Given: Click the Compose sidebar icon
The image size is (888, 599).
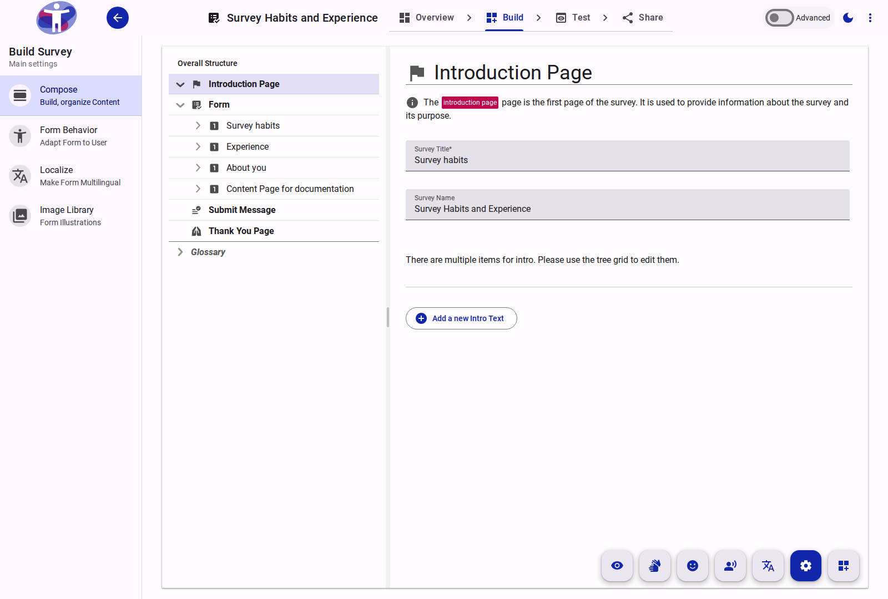Looking at the screenshot, I should tap(20, 95).
